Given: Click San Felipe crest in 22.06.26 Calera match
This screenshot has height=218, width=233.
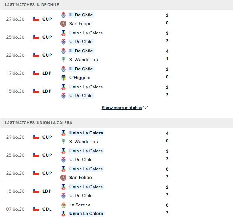Looking at the screenshot, I should pos(63,178).
